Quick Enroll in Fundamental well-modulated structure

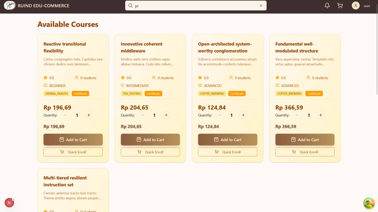point(305,152)
